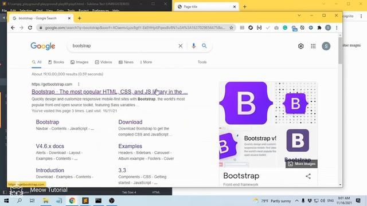Show hidden system tray icons
This screenshot has width=367, height=206.
pos(296,201)
